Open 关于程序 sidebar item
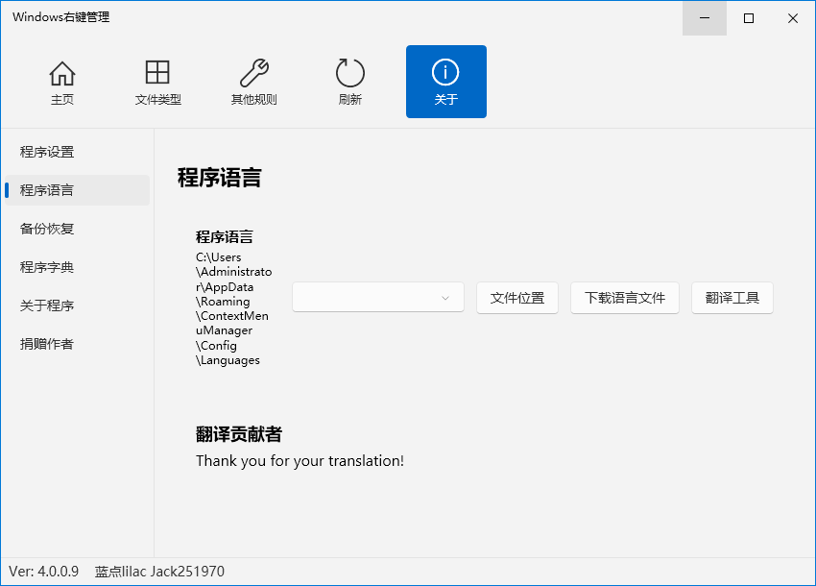The width and height of the screenshot is (816, 586). pyautogui.click(x=77, y=305)
